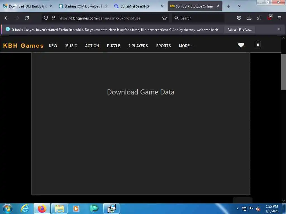Click the square grid icon in site header

pos(258,44)
